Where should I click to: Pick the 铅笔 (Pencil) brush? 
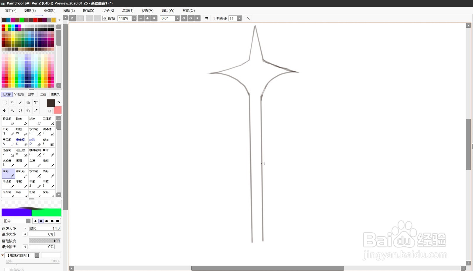(8, 131)
